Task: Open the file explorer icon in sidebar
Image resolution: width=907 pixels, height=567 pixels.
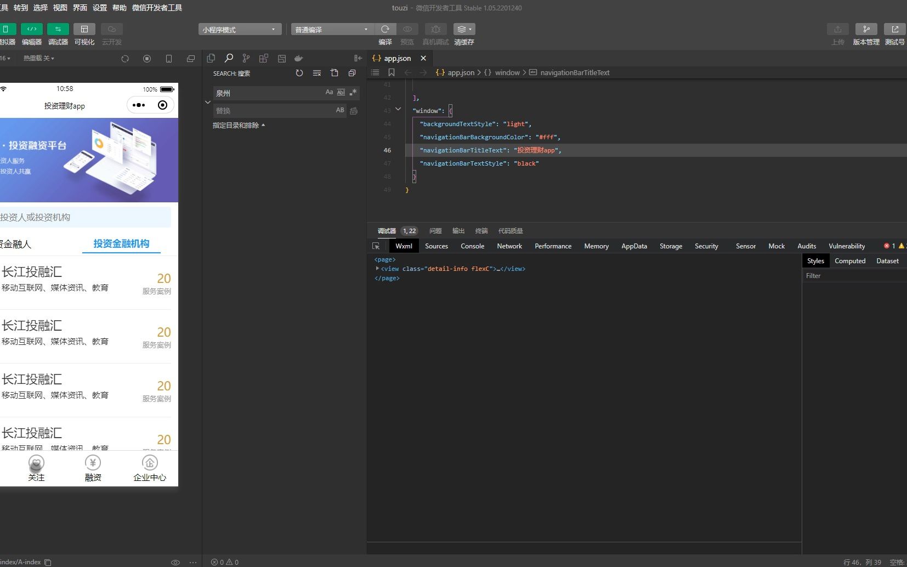Action: 211,58
